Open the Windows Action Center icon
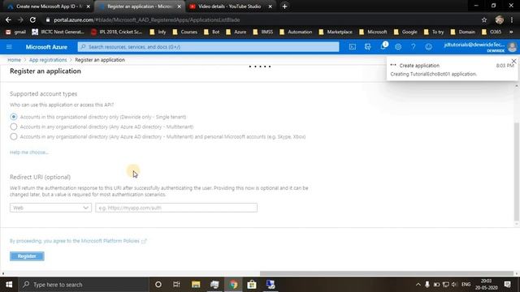Screen dimensions: 520x292 [508, 285]
